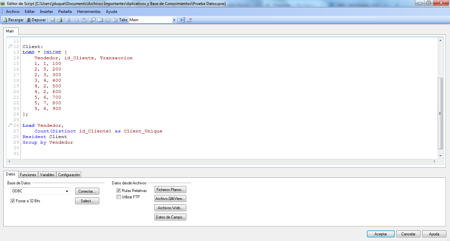Click the Cancelar button
The image size is (450, 241).
tap(408, 234)
